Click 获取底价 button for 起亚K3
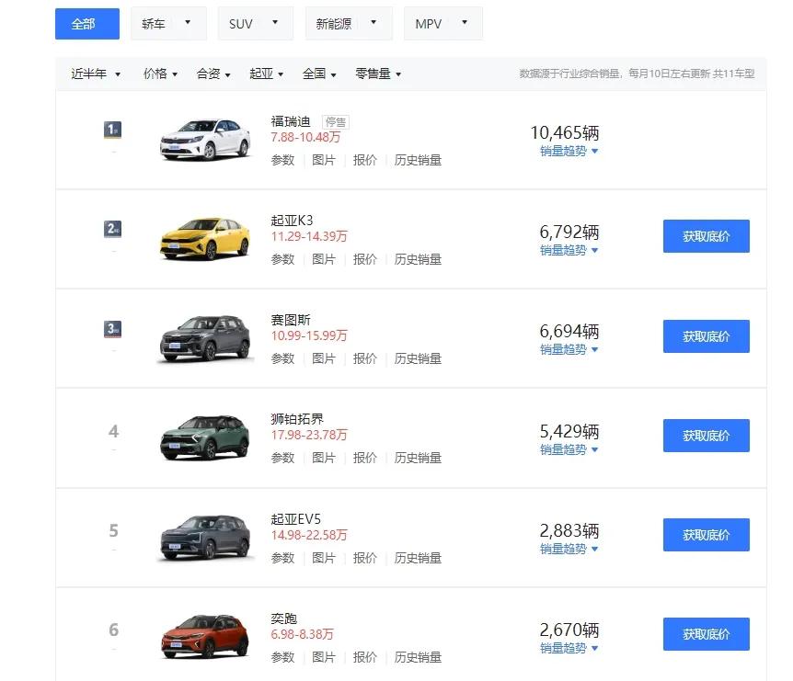The width and height of the screenshot is (793, 681). coord(706,236)
